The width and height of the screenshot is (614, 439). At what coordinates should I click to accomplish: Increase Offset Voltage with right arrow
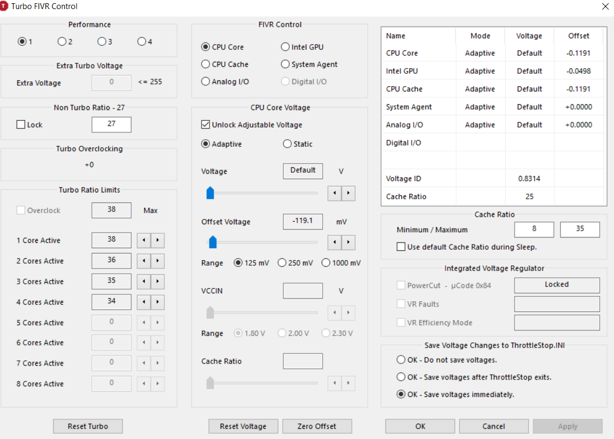coord(348,242)
